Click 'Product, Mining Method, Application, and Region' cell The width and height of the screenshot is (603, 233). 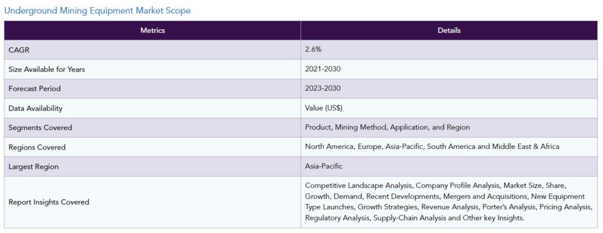coord(449,128)
